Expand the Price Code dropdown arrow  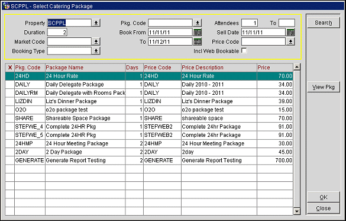(x=290, y=41)
